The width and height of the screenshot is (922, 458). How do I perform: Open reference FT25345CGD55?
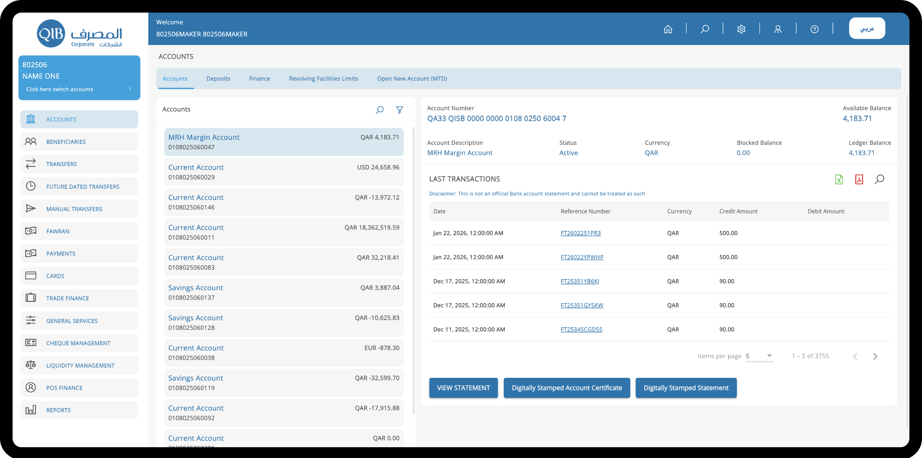(582, 329)
